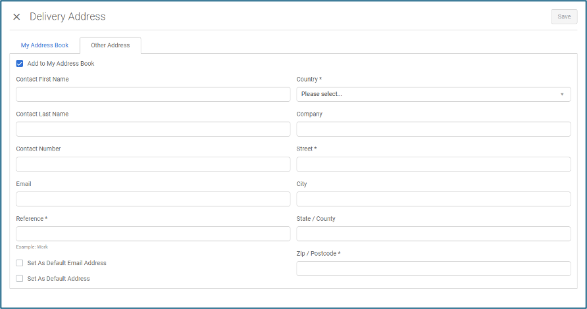Viewport: 587px width, 309px height.
Task: Click the Country dropdown arrow
Action: click(x=562, y=94)
